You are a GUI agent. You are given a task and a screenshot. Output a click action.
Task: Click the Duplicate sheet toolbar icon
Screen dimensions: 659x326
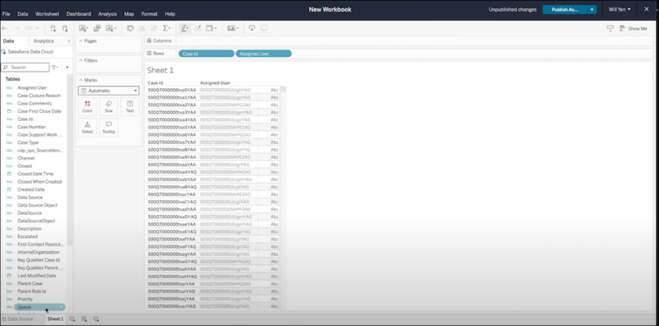(97, 28)
